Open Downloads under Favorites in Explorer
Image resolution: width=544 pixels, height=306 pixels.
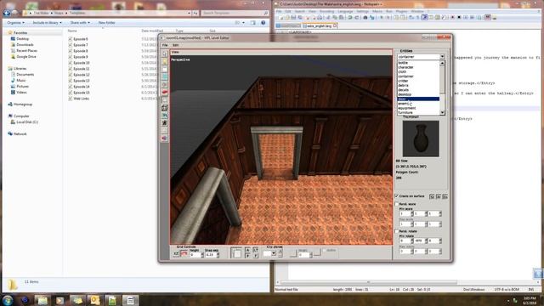point(25,45)
